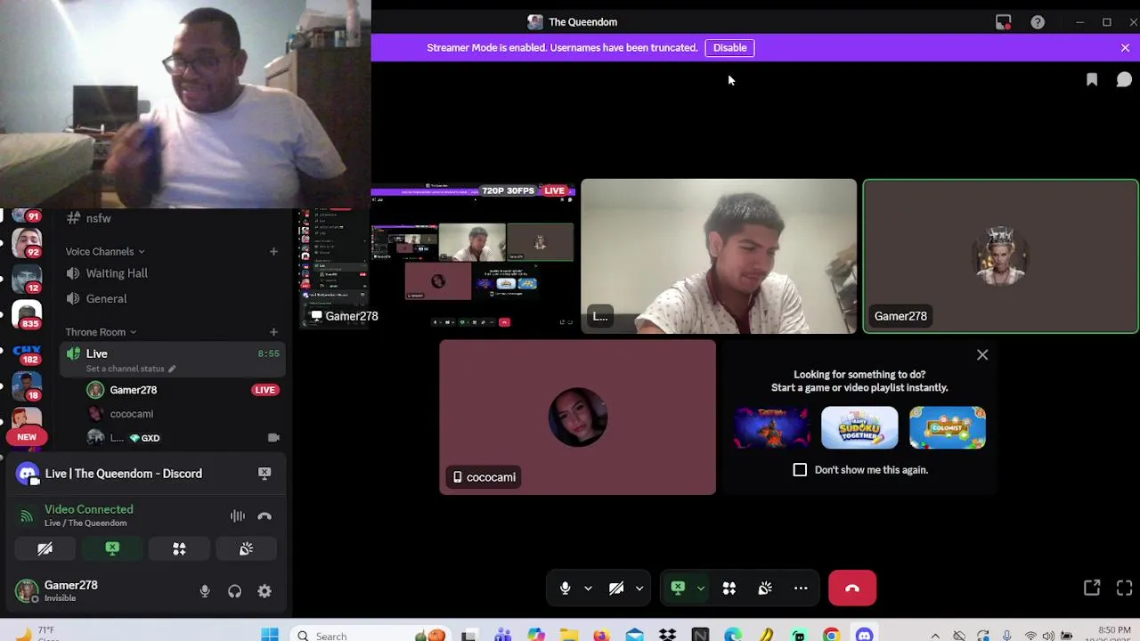This screenshot has width=1140, height=641.
Task: Open Activities in the voice panel
Action: point(179,549)
